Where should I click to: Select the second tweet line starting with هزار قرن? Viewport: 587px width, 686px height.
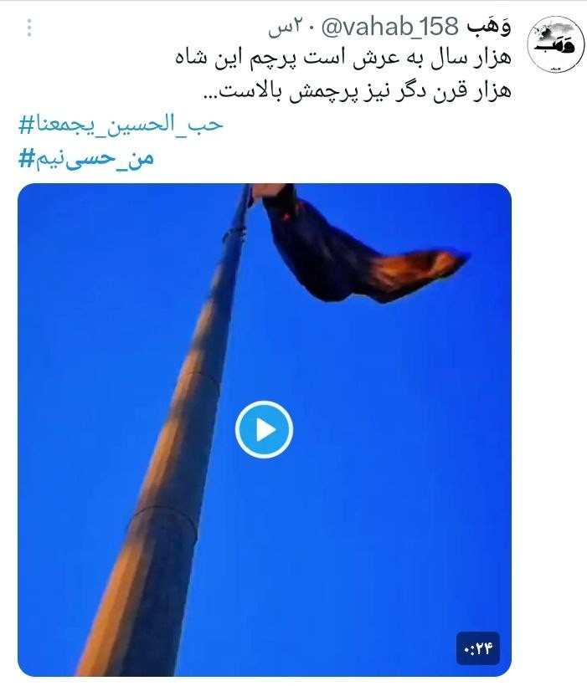tap(358, 91)
